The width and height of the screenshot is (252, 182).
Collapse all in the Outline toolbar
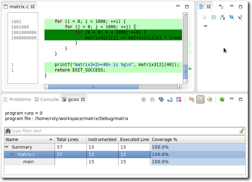tap(214, 17)
